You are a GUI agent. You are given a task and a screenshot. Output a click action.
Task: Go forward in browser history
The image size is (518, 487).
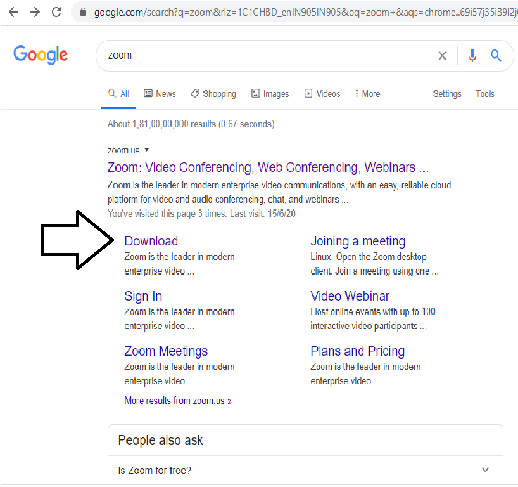(x=35, y=12)
